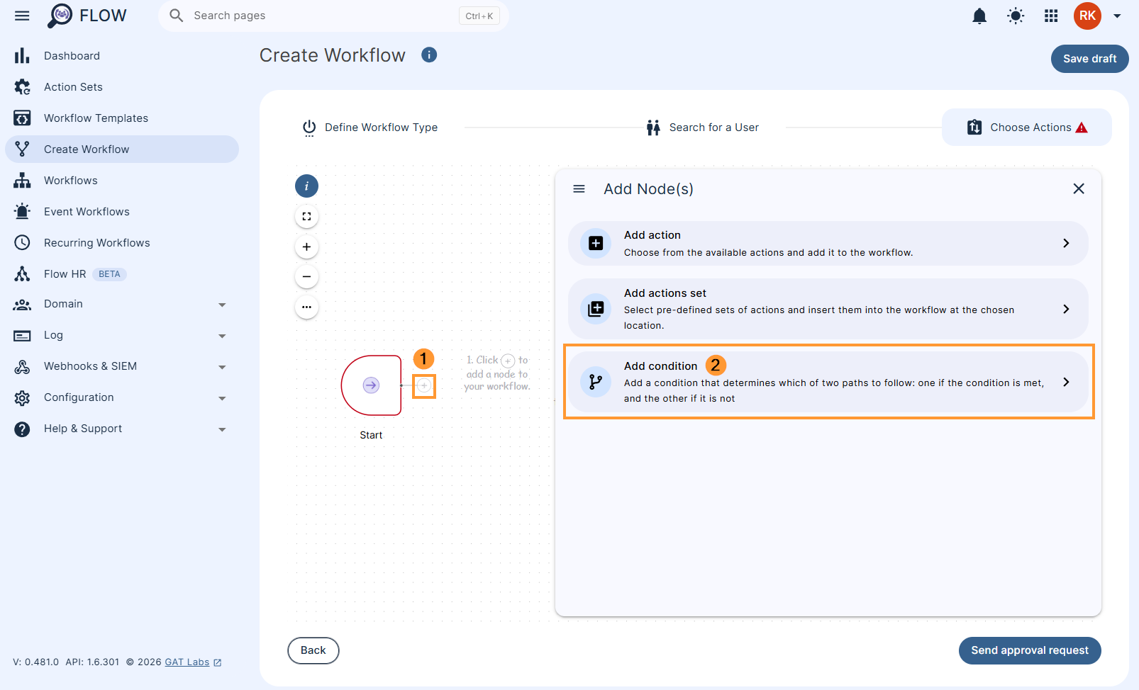This screenshot has width=1139, height=690.
Task: Click the Event Workflows alarm icon
Action: 22,212
